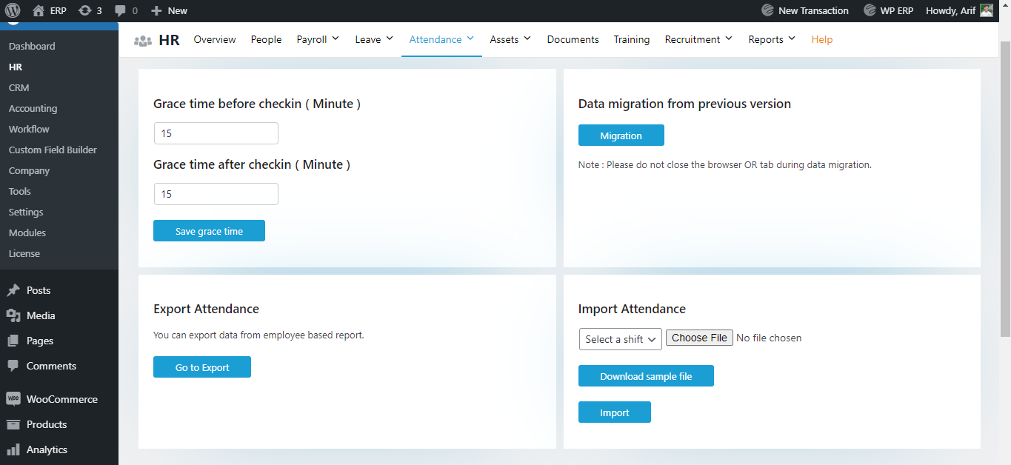Open License in the sidebar

pos(24,253)
